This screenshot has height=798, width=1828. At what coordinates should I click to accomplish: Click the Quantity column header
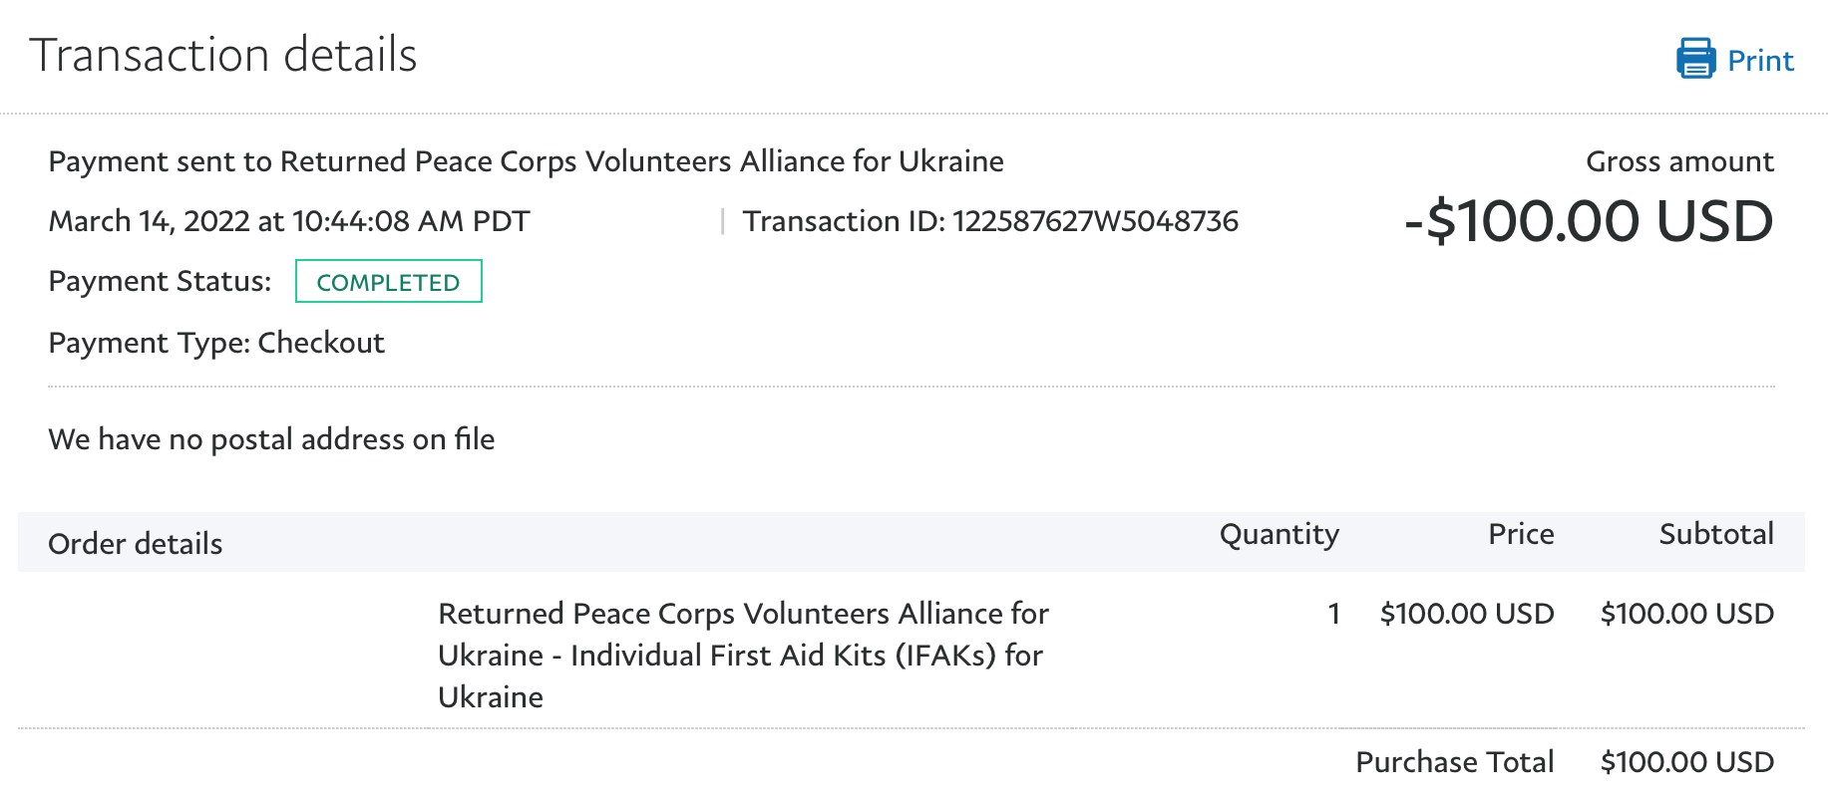tap(1280, 535)
